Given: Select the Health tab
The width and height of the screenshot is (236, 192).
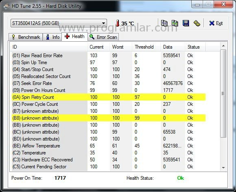Looking at the screenshot, I should tap(74, 36).
